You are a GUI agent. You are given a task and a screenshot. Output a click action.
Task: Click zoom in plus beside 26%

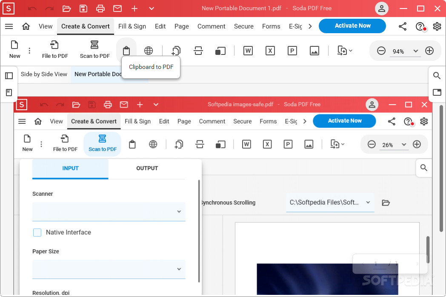(x=417, y=144)
